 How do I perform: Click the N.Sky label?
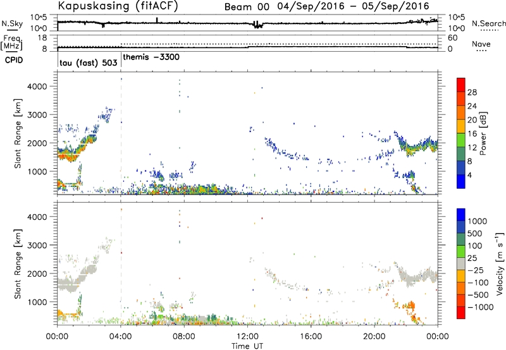(12, 23)
